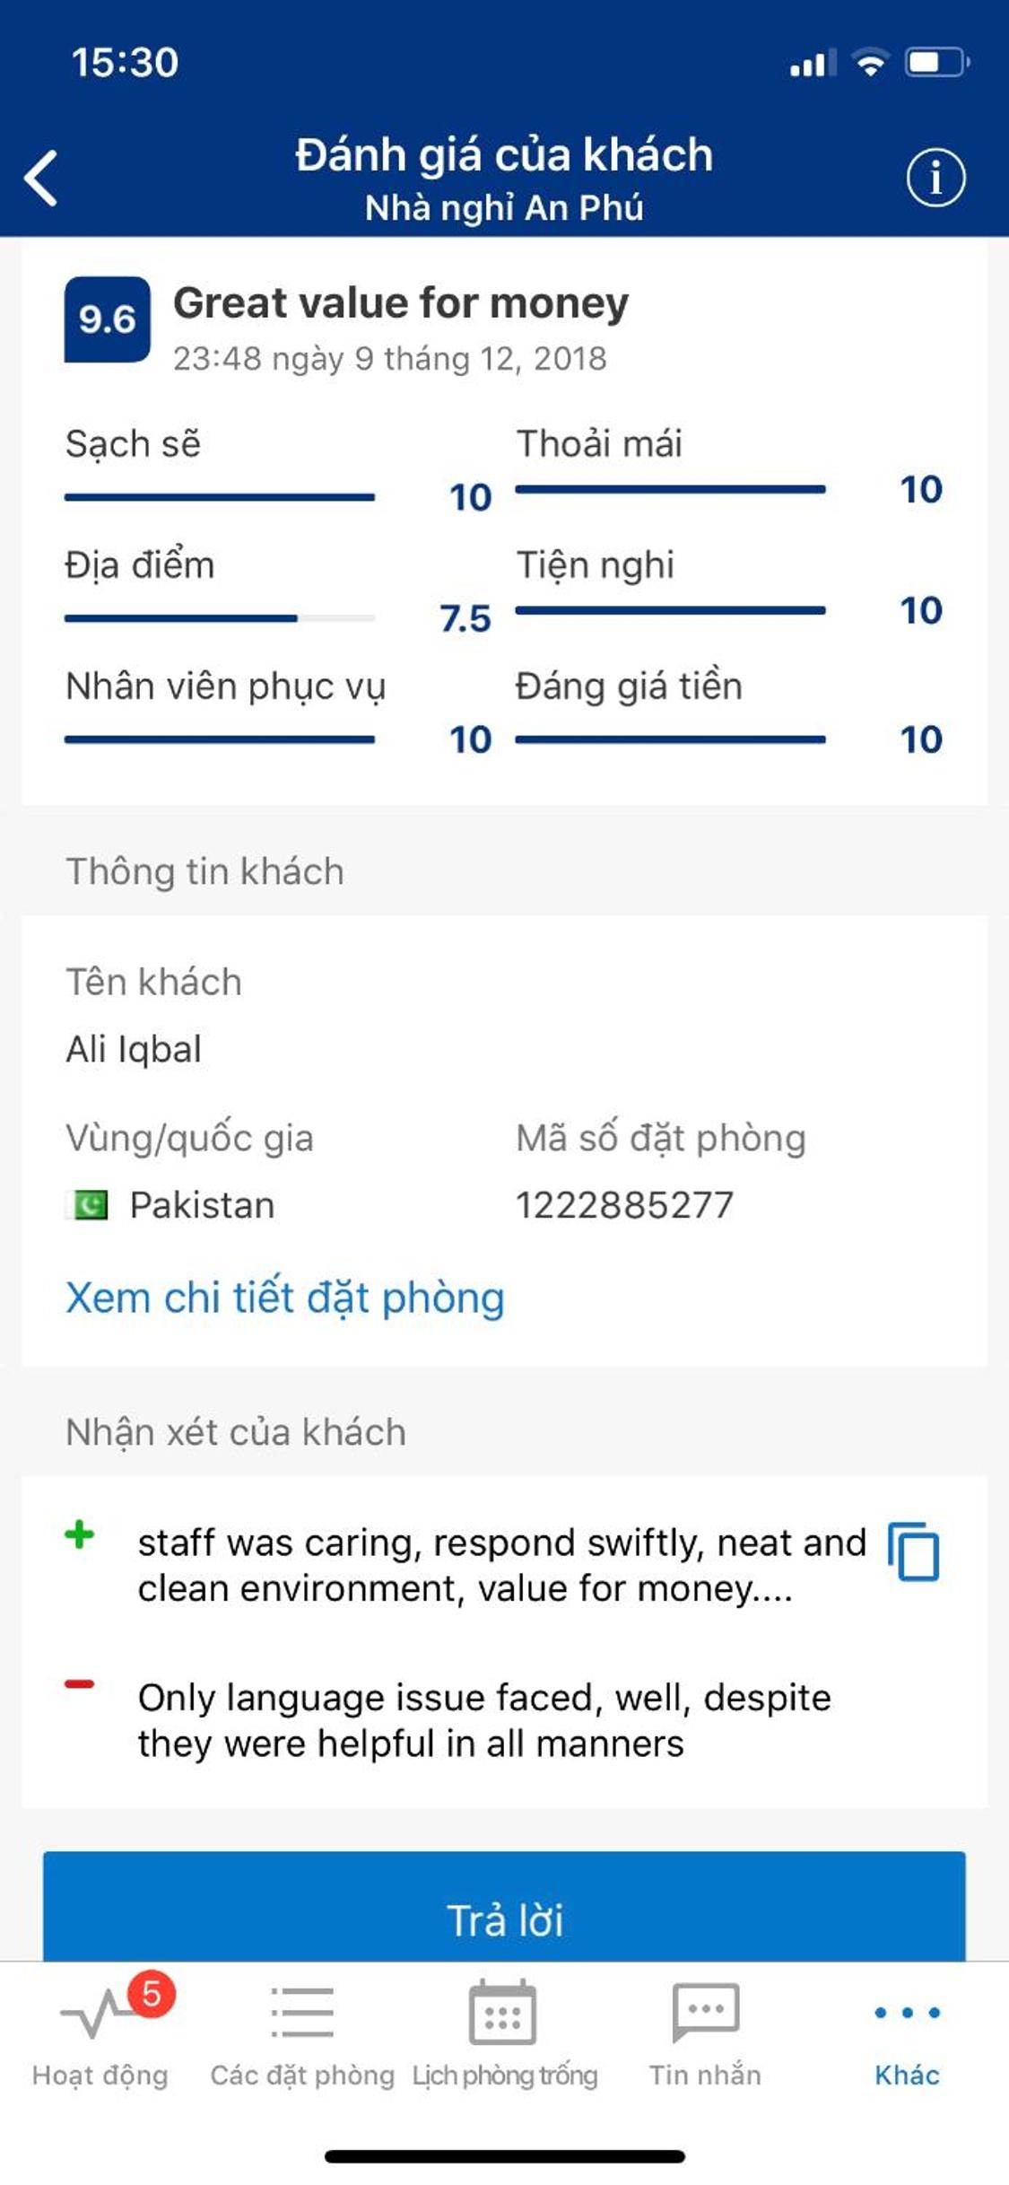The width and height of the screenshot is (1009, 2185).
Task: Click the Trả lời reply button
Action: [504, 1918]
